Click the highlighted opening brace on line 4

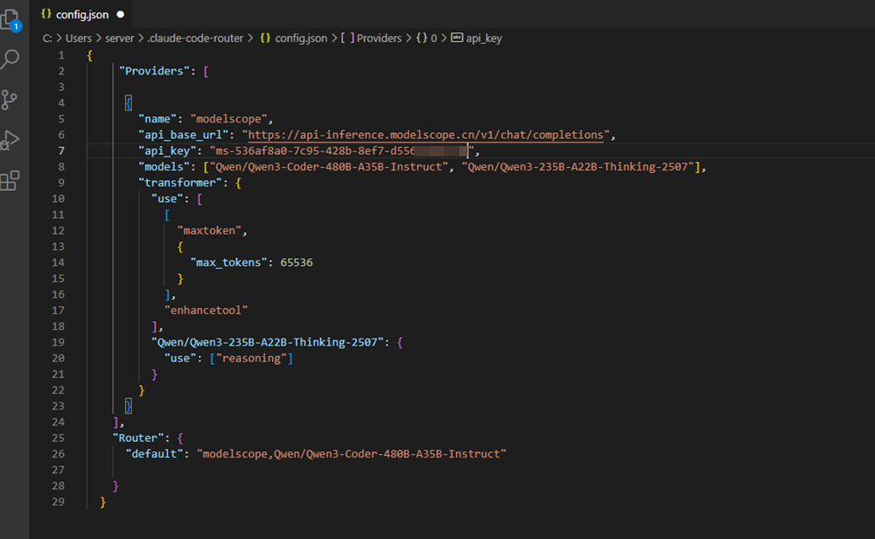pyautogui.click(x=129, y=103)
